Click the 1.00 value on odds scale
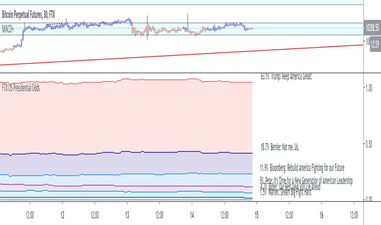Viewport: 381px width, 225px height. point(369,88)
